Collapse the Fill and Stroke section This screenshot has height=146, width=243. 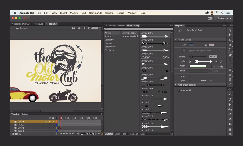(x=175, y=40)
